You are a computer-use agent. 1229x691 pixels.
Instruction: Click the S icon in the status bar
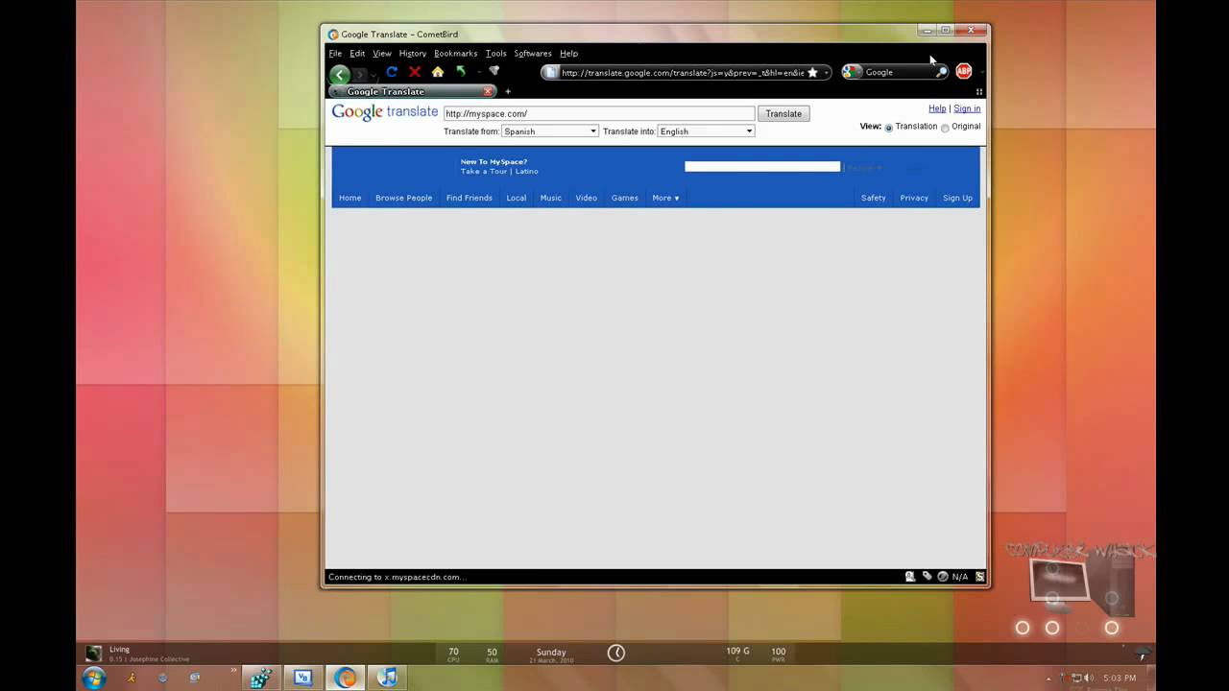(x=979, y=577)
